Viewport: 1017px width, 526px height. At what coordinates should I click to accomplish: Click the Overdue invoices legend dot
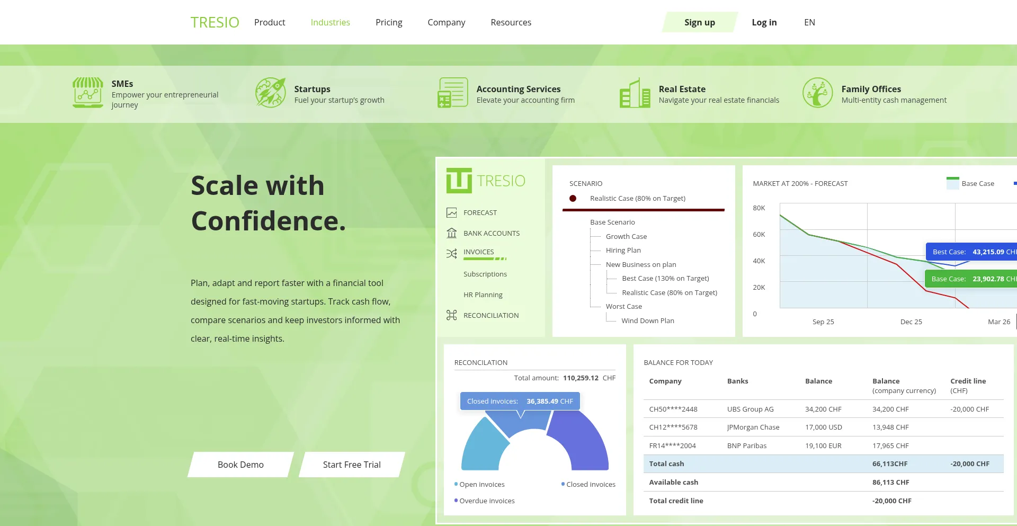click(456, 501)
